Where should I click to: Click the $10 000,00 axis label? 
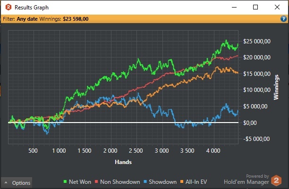coord(257,90)
